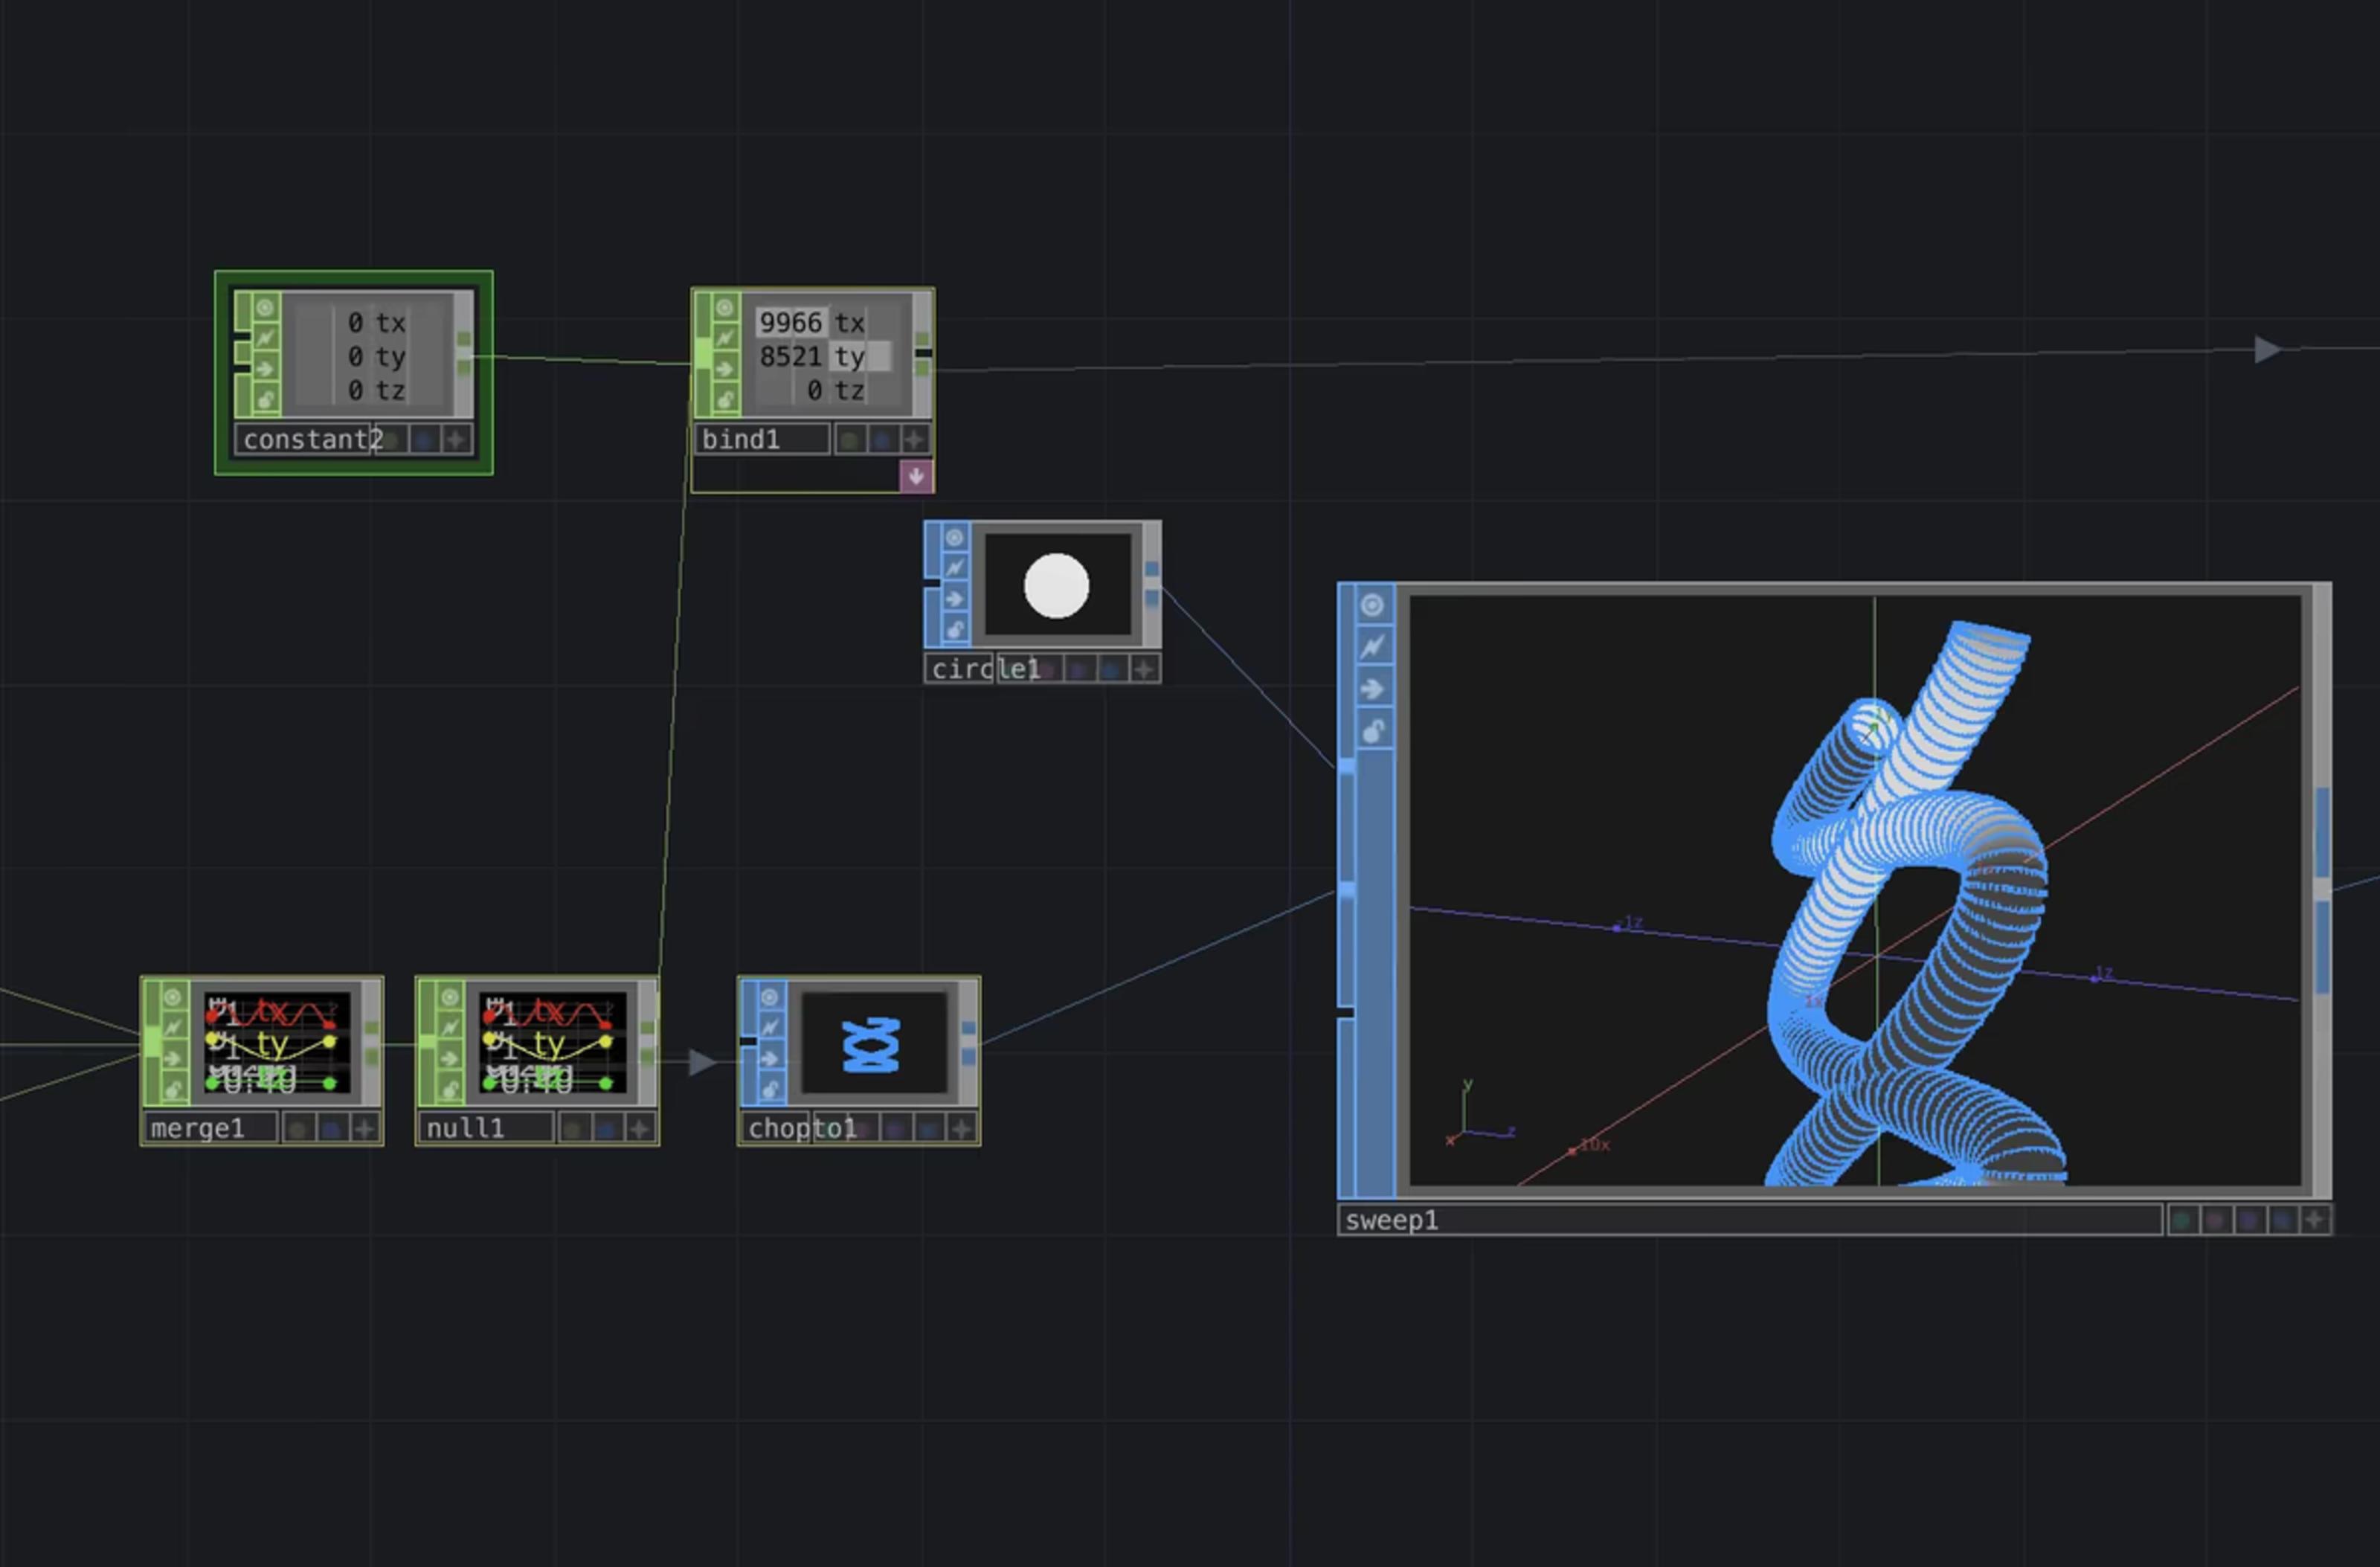Toggle the blue display flag on null1

point(606,1129)
